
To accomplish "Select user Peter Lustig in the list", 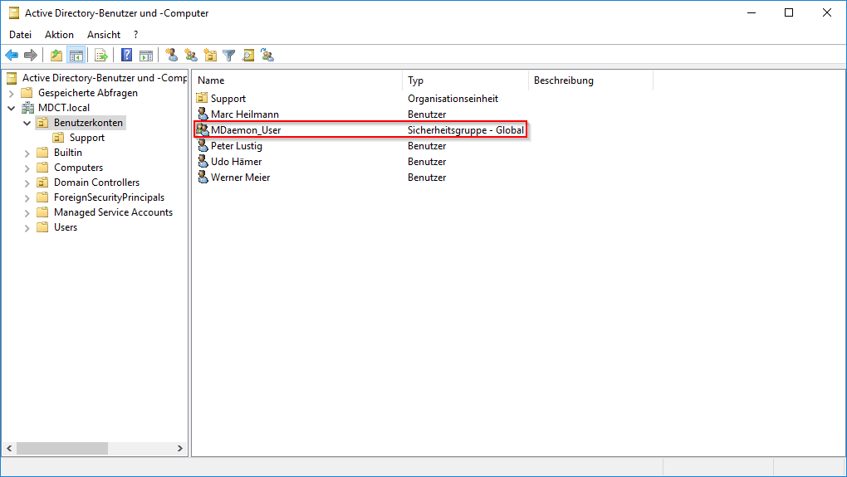I will 236,146.
